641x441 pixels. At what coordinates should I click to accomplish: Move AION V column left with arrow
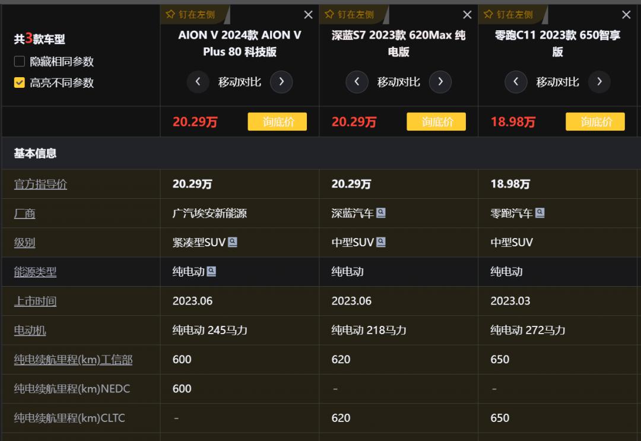pos(198,82)
